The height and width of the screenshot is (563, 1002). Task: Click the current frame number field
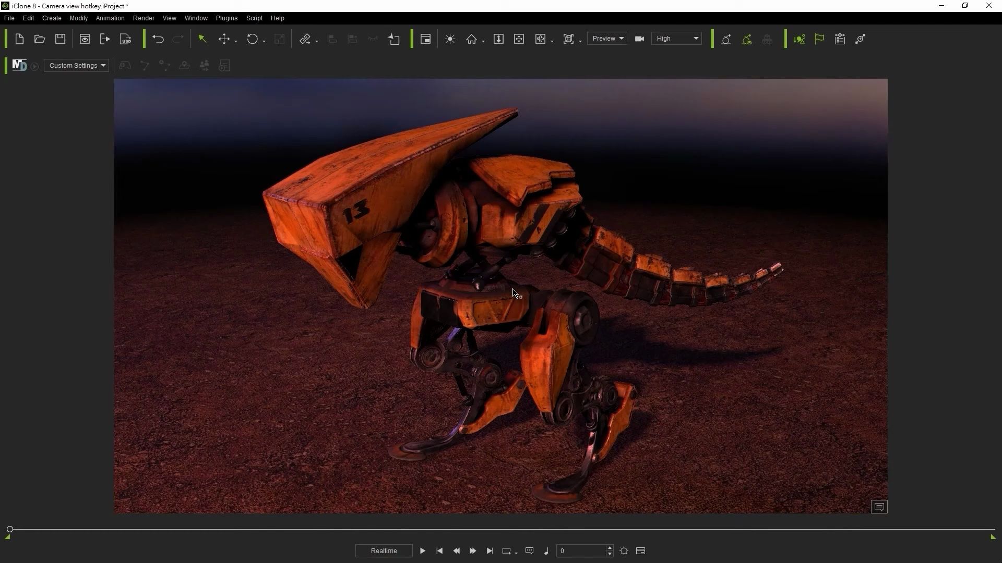(580, 551)
